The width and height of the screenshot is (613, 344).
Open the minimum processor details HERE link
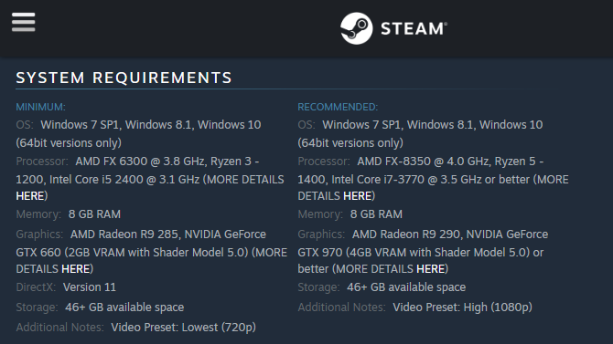coord(30,196)
